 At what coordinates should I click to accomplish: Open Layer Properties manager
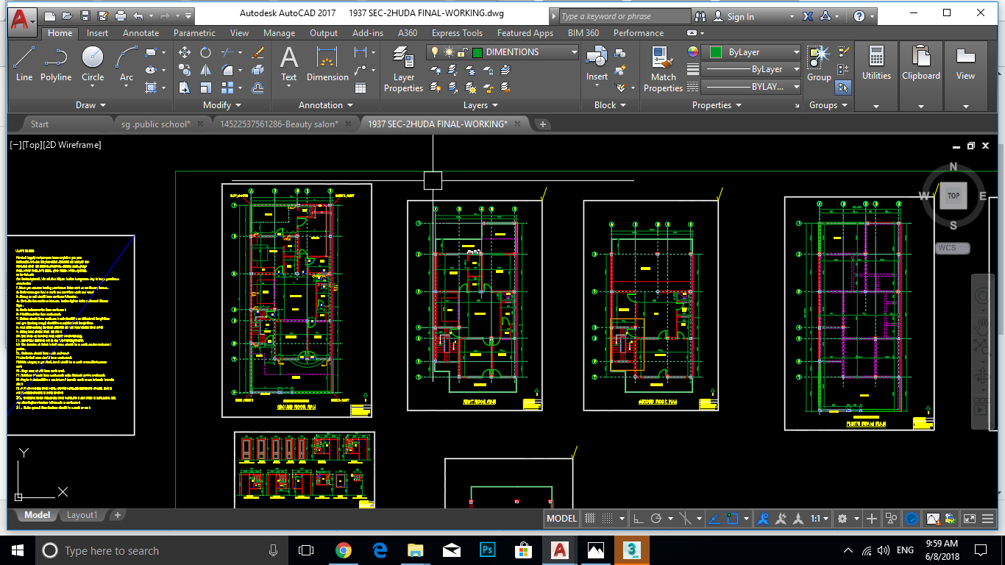[403, 68]
